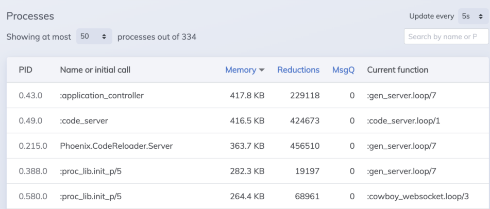Click the 456510 reductions value
Image resolution: width=490 pixels, height=209 pixels.
305,146
